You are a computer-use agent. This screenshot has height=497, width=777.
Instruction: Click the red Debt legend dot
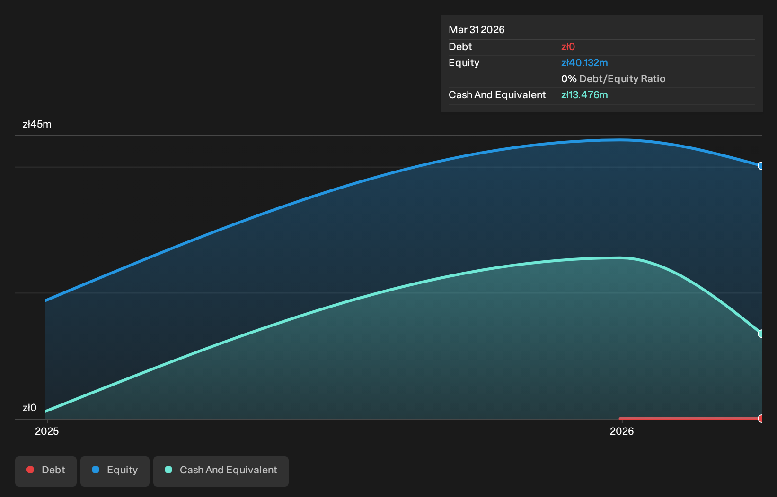pyautogui.click(x=30, y=470)
